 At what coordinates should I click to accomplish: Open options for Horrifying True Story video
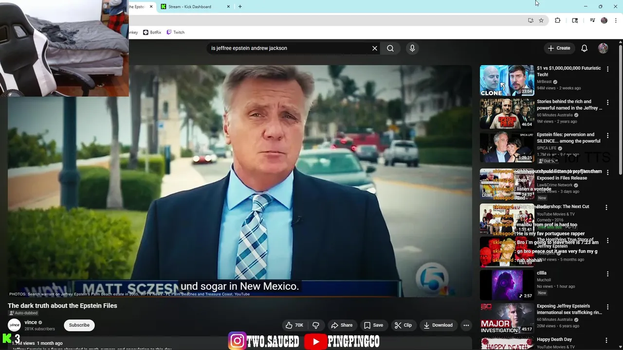pyautogui.click(x=607, y=241)
